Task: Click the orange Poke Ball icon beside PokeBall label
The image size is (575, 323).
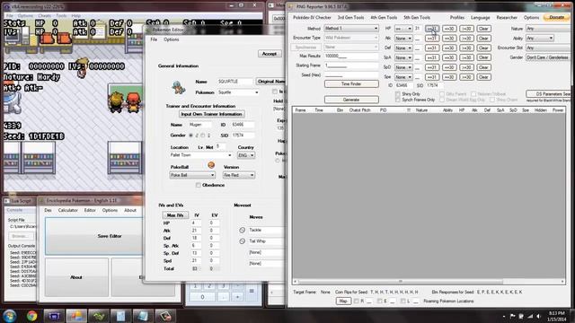Action: click(x=211, y=165)
